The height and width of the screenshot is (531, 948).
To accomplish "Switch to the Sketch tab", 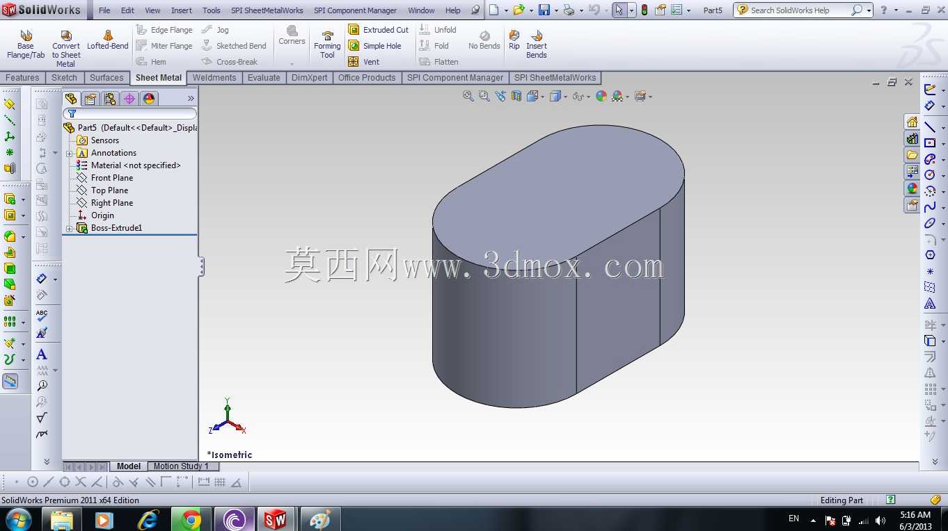I will click(x=64, y=78).
